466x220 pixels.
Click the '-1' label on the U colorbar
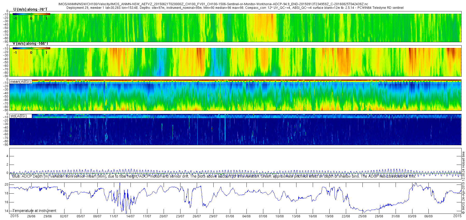pos(15,18)
